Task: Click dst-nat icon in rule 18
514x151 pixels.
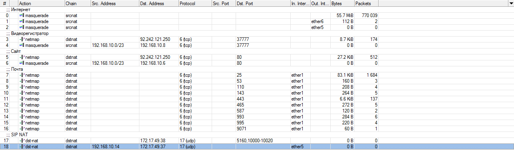Action: pos(22,147)
